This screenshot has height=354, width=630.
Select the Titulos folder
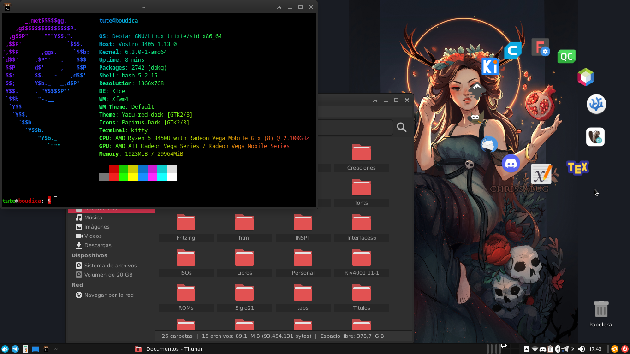(362, 298)
